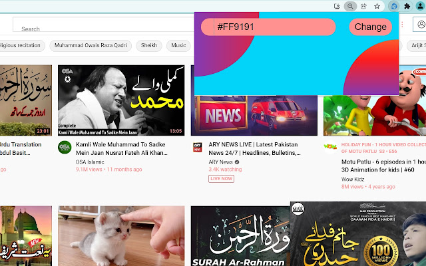Open Wow Kidz channel avatar
This screenshot has height=266, width=426.
point(330,147)
